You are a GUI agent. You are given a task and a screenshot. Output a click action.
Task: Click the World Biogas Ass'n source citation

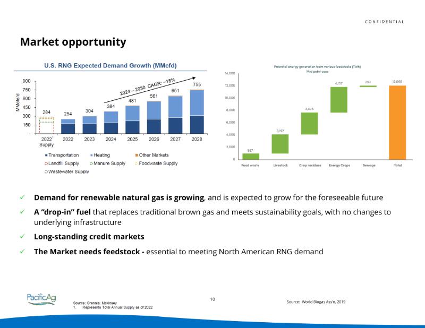coord(316,301)
